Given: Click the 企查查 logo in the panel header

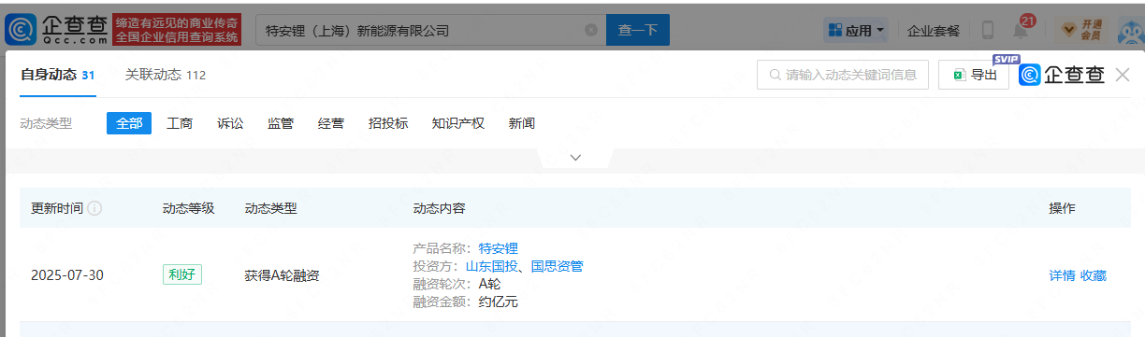Looking at the screenshot, I should pyautogui.click(x=1062, y=75).
